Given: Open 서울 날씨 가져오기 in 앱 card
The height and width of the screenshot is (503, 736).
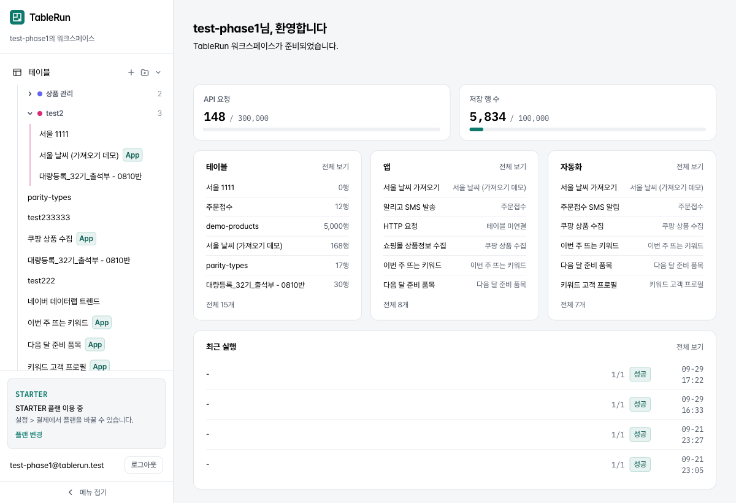Looking at the screenshot, I should tap(454, 187).
